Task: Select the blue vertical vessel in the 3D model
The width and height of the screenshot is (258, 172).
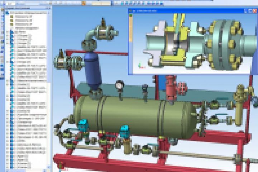Action: [93, 70]
